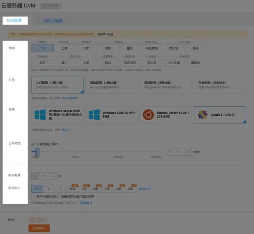Select the 东京 region

86,63
